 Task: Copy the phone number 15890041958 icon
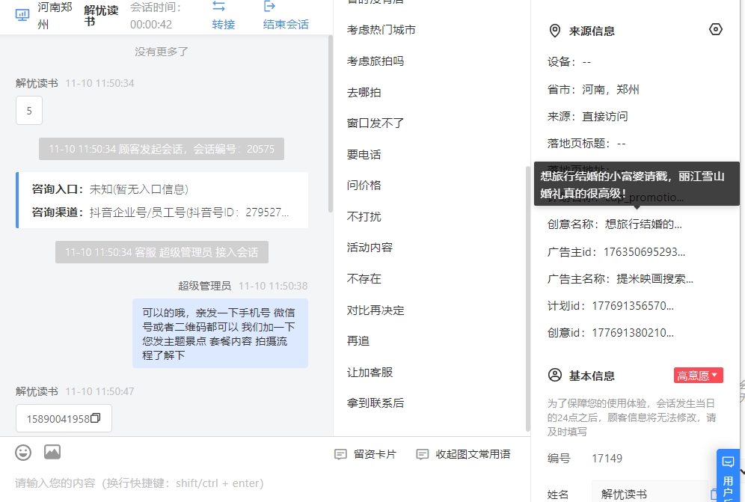pyautogui.click(x=96, y=418)
